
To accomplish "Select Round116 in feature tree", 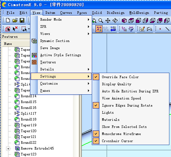I will [28, 108].
